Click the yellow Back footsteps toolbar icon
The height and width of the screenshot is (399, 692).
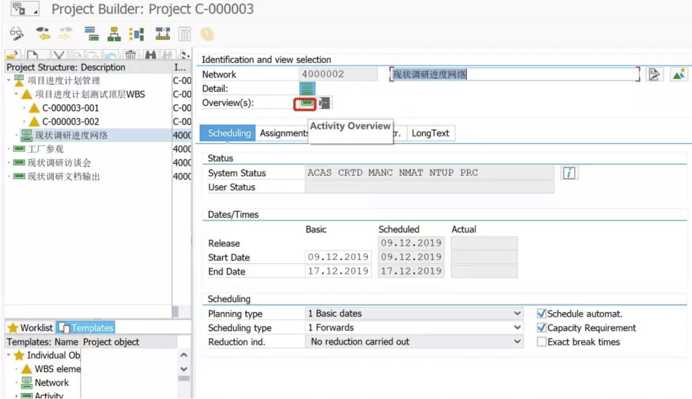tap(43, 34)
